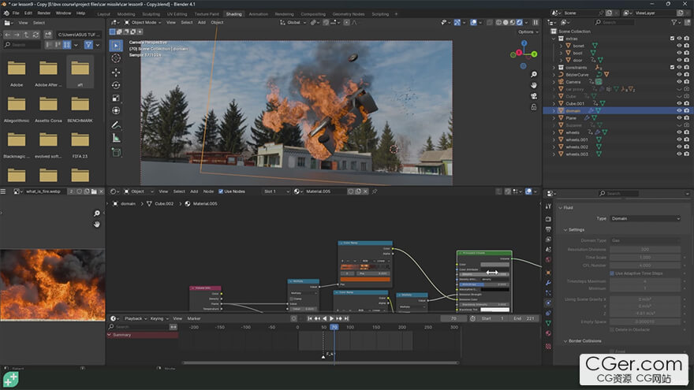This screenshot has width=694, height=390.
Task: Select the Measure tool
Action: click(116, 139)
